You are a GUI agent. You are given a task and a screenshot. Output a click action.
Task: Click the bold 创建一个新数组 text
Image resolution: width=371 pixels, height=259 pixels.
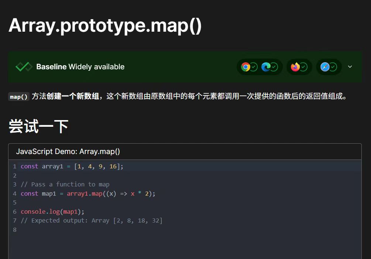pyautogui.click(x=73, y=97)
